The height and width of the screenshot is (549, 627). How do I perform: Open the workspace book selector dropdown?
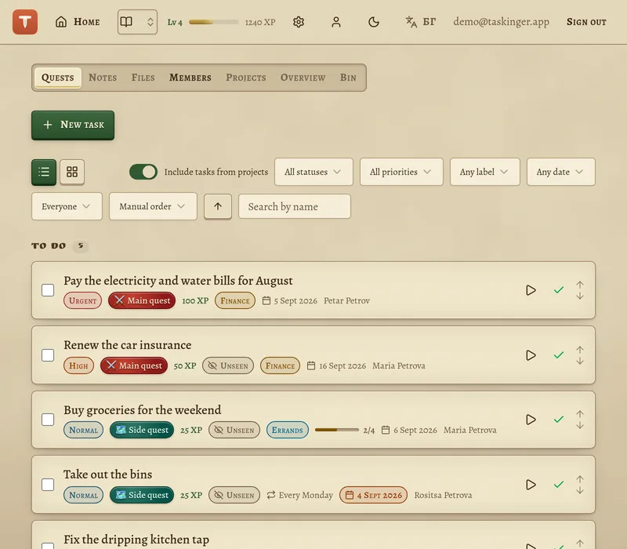point(137,22)
